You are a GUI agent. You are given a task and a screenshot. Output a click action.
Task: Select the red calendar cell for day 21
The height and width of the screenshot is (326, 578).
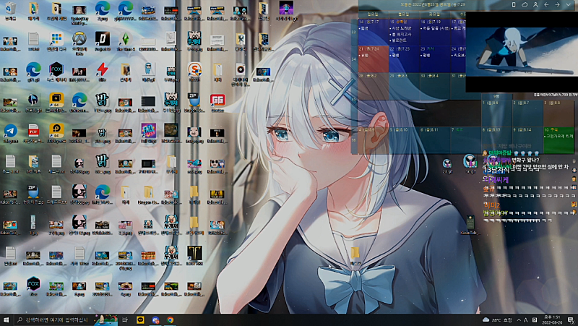coord(373,59)
